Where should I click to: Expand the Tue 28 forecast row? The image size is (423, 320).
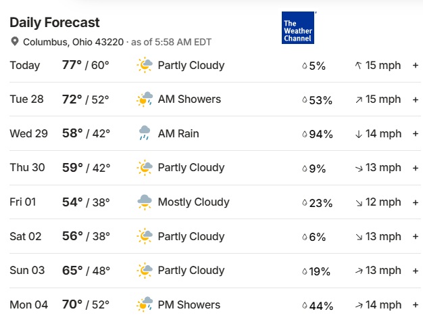pyautogui.click(x=416, y=99)
